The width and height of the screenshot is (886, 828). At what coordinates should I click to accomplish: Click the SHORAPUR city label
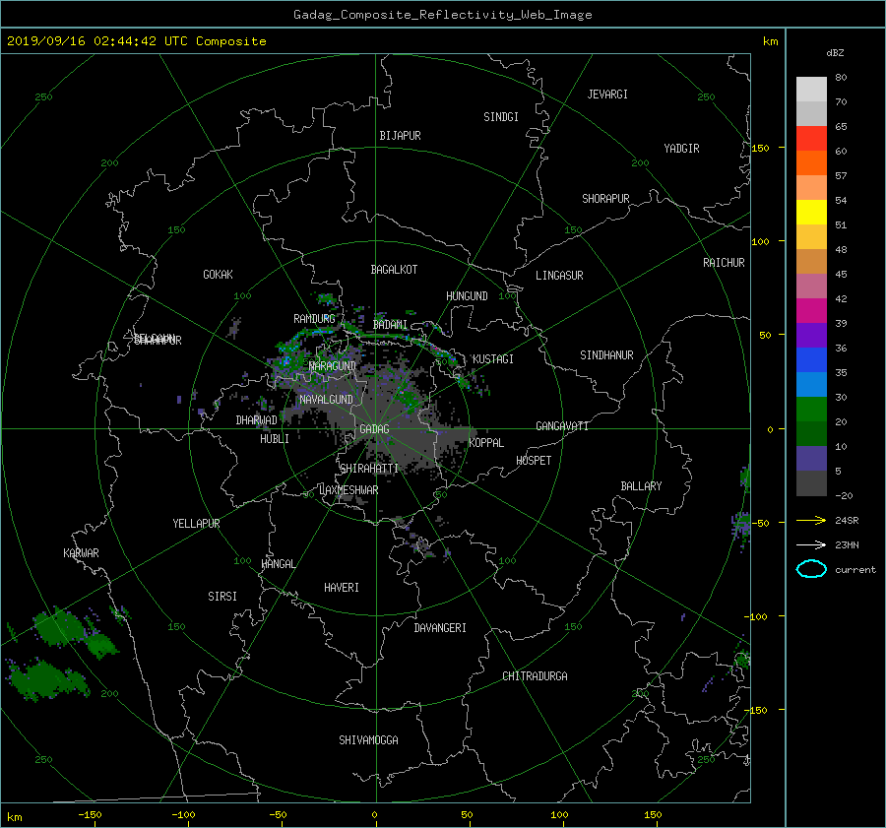tap(605, 199)
